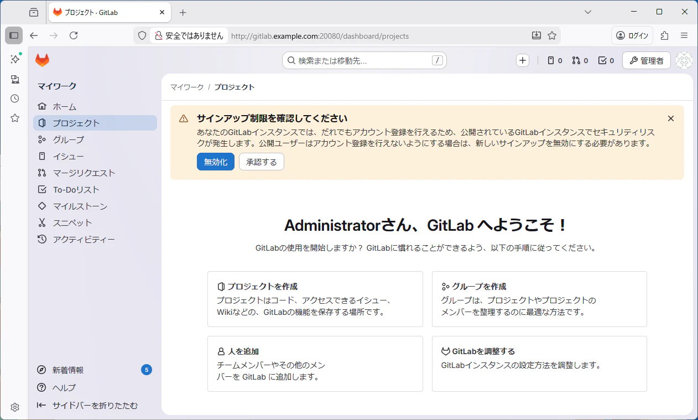
Task: Click the search slash shortcut hint
Action: pyautogui.click(x=437, y=60)
